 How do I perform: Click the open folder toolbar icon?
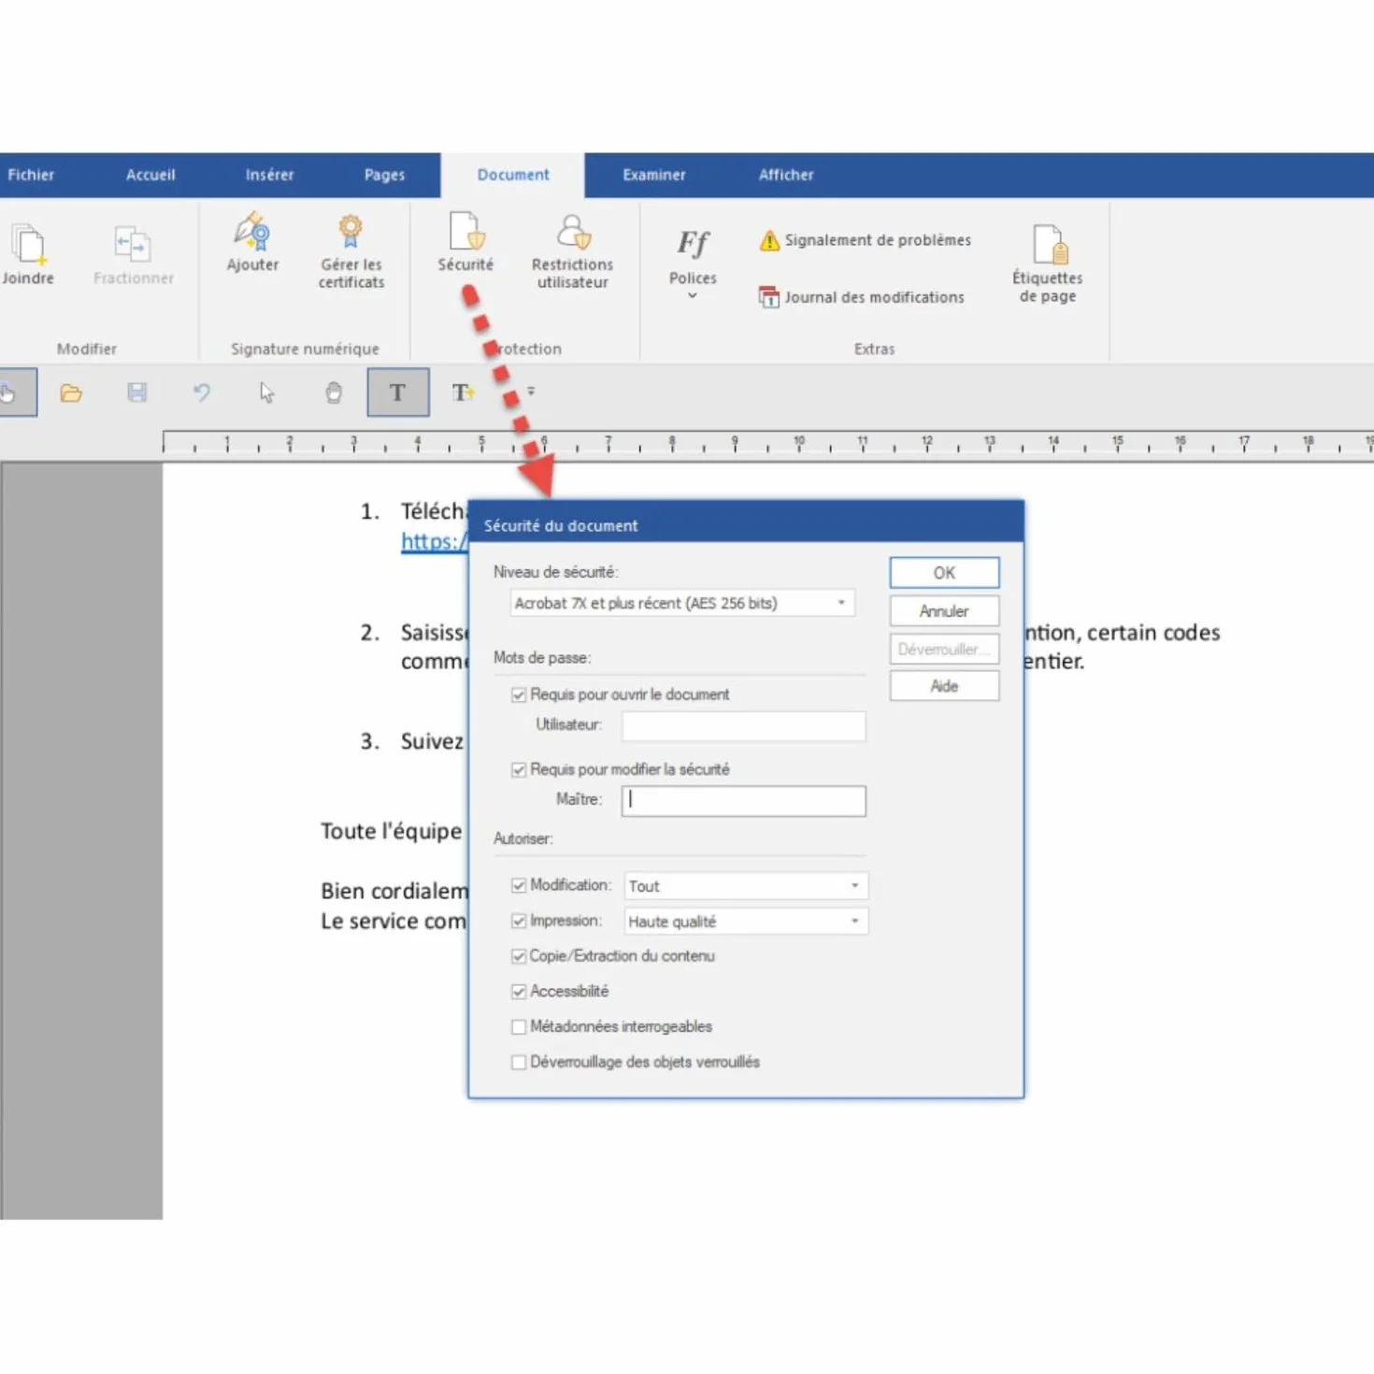[71, 393]
